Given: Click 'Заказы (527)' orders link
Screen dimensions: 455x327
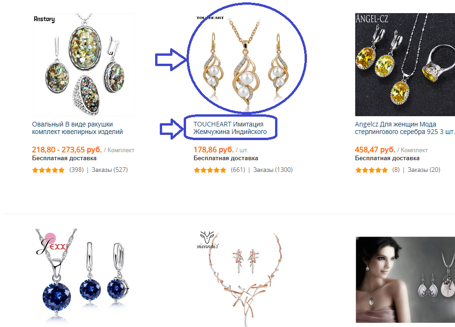Looking at the screenshot, I should coord(110,170).
